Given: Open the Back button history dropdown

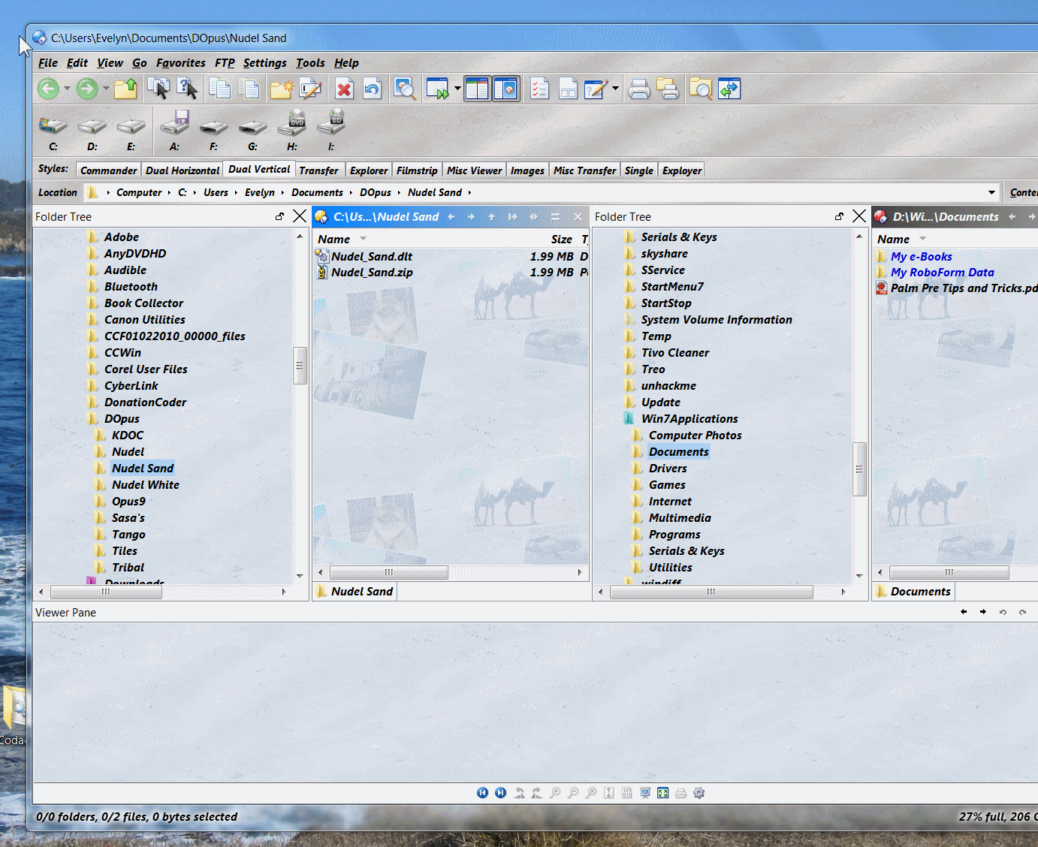Looking at the screenshot, I should (x=67, y=89).
